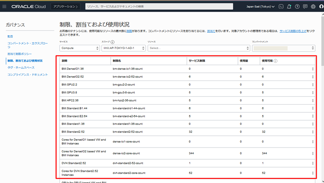Open the hamburger navigation menu
The height and width of the screenshot is (183, 324).
click(x=5, y=6)
